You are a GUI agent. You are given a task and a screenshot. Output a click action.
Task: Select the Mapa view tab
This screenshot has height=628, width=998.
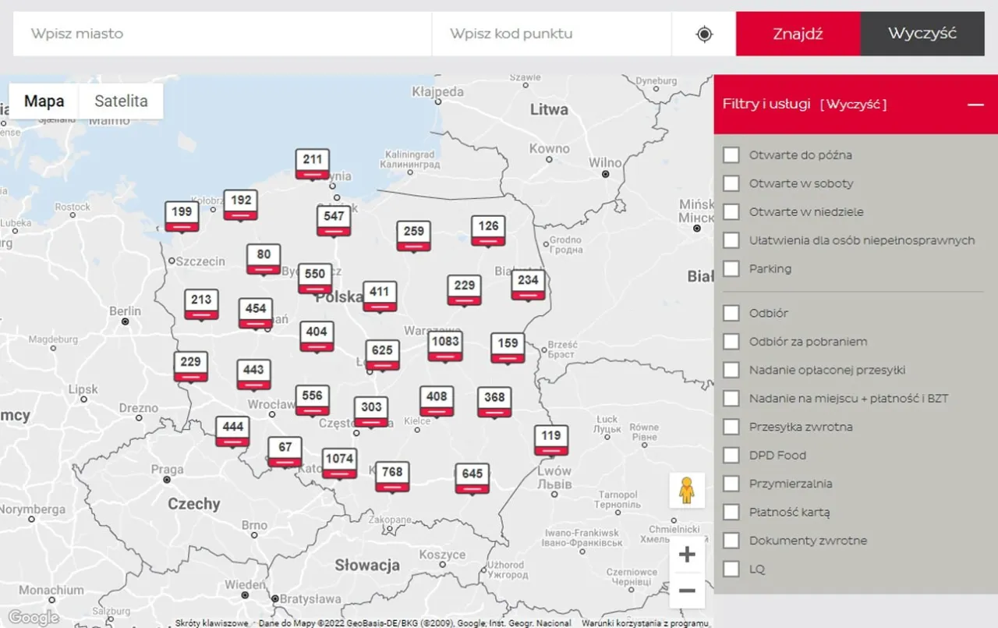click(x=43, y=101)
